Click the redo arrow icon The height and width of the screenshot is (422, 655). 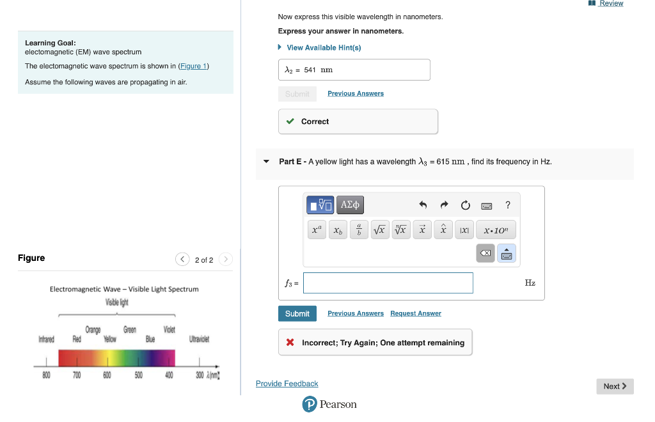click(x=444, y=205)
